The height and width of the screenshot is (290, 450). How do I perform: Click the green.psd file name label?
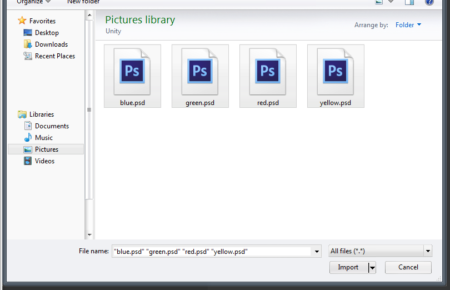coord(200,103)
